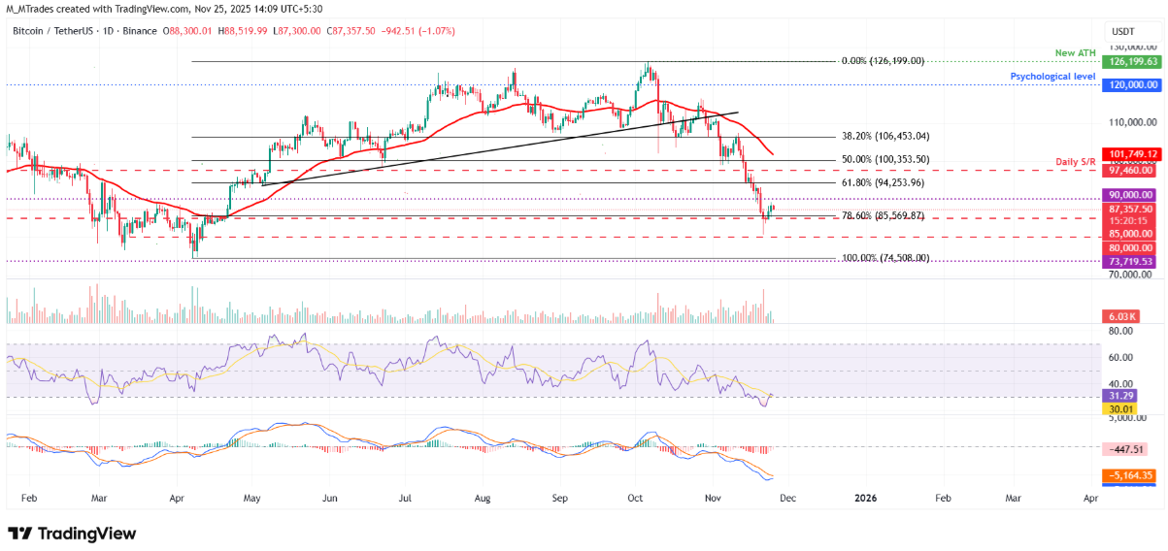Click the TradingView logo at bottom left
Screen dimensions: 1168x551
[72, 534]
